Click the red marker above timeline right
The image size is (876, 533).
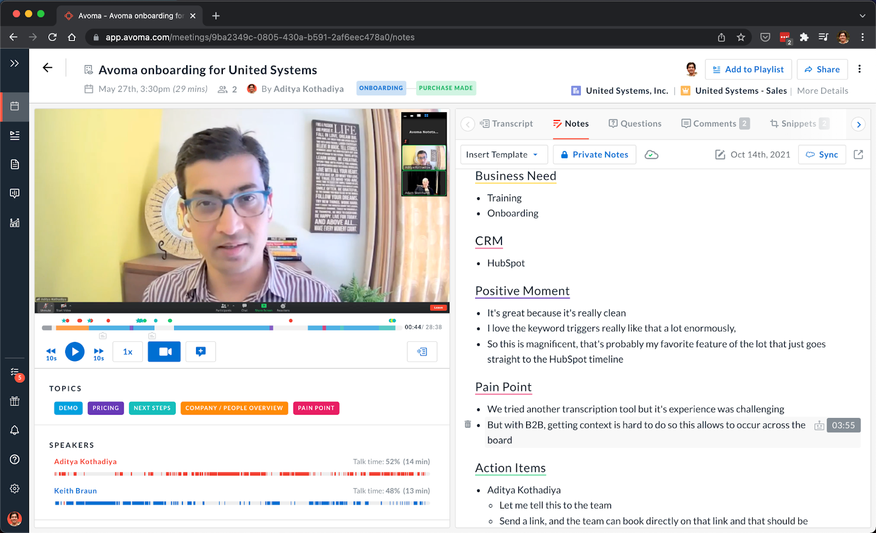click(290, 320)
